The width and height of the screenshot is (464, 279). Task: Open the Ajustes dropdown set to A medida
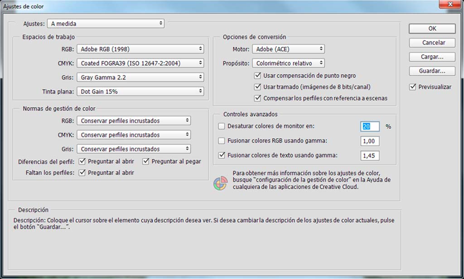coord(106,24)
